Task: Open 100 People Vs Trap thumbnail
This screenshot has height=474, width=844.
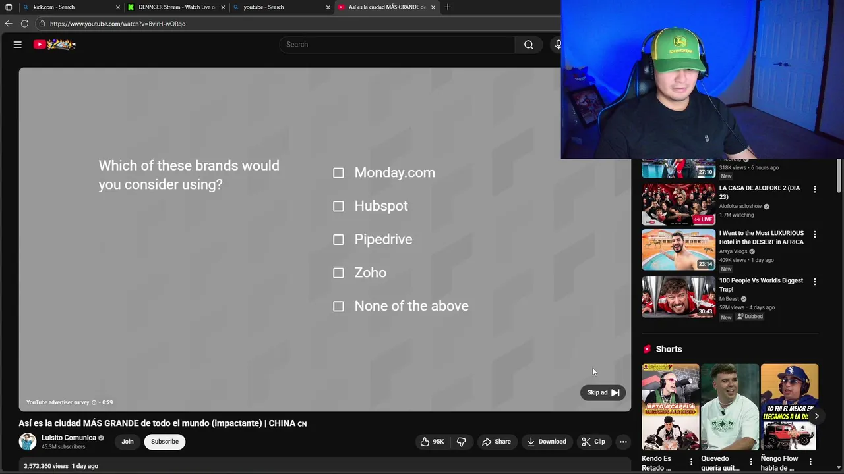Action: pyautogui.click(x=678, y=297)
